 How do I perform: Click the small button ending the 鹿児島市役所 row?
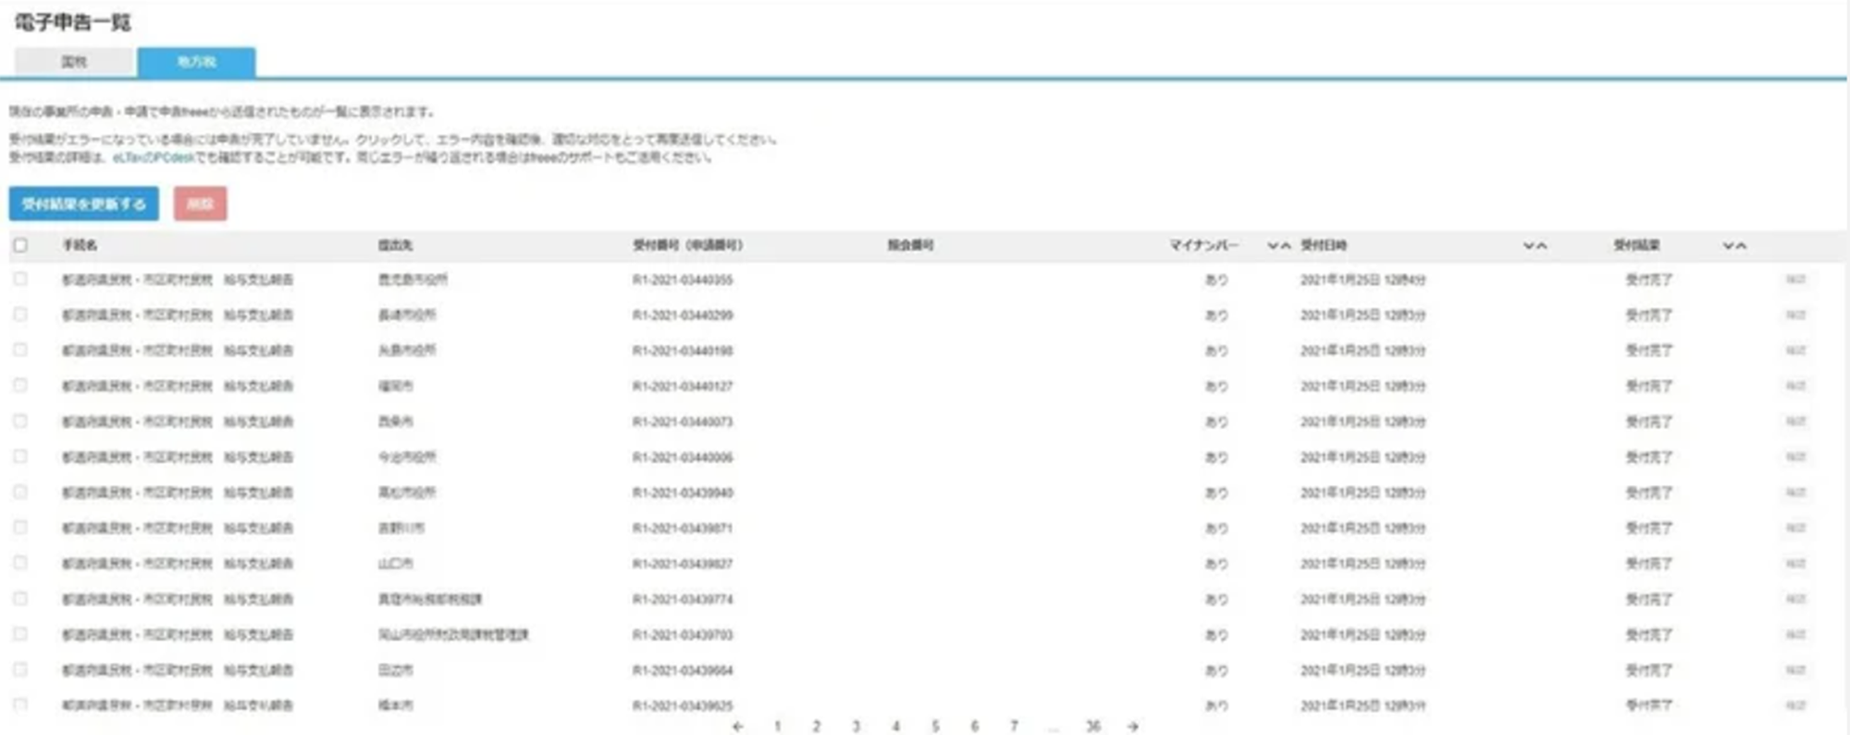pos(1795,279)
